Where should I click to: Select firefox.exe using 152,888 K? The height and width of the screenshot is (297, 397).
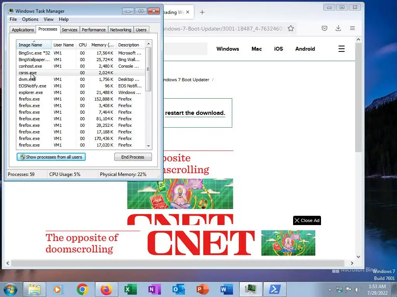(x=81, y=99)
